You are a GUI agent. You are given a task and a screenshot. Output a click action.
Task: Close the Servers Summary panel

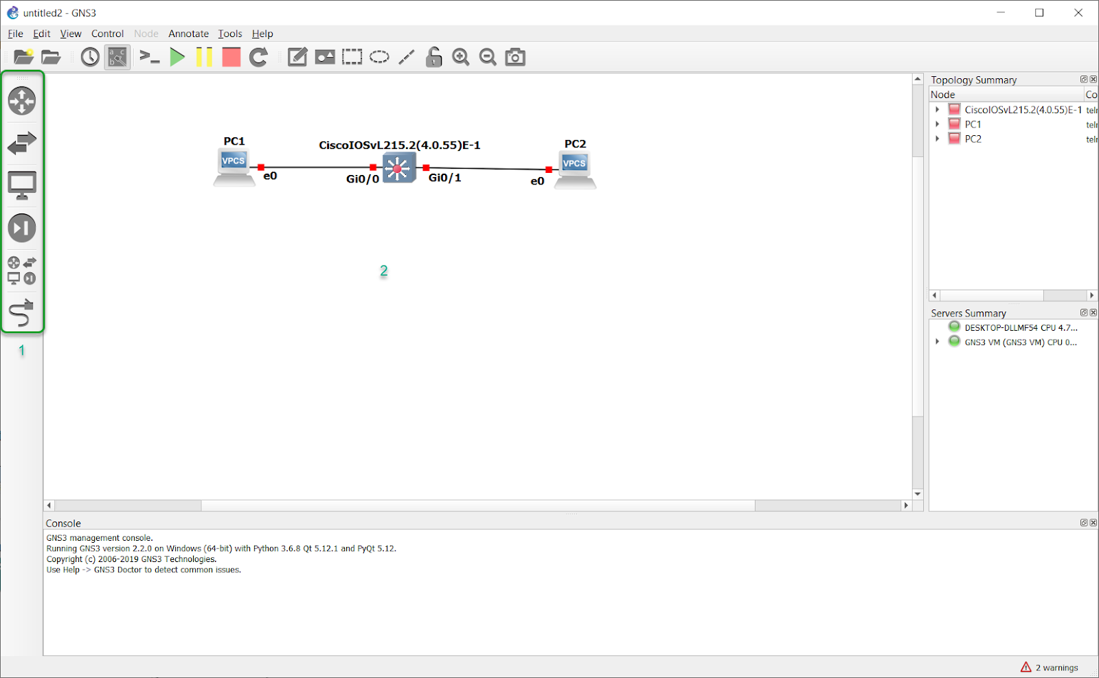(x=1094, y=312)
